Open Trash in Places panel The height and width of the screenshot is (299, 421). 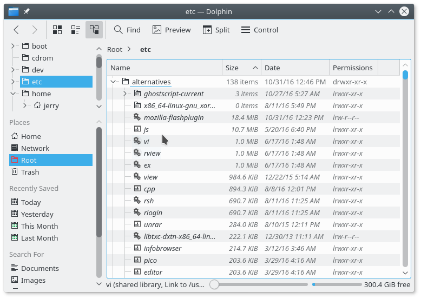coord(30,172)
